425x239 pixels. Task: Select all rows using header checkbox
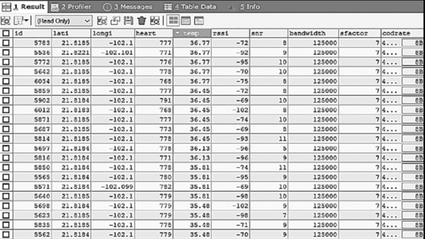pos(6,33)
